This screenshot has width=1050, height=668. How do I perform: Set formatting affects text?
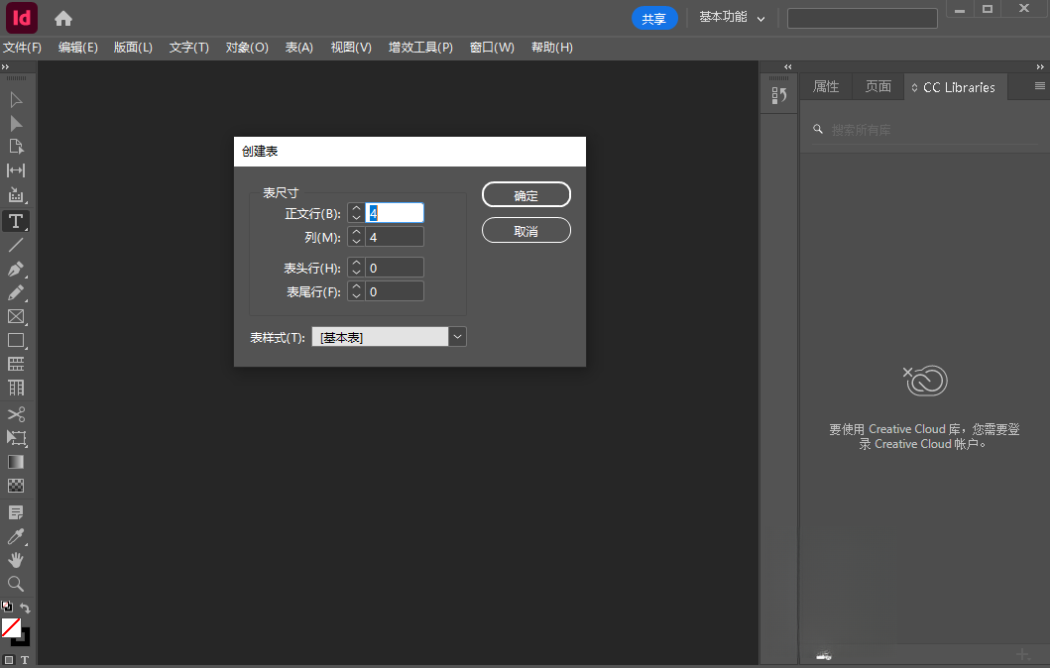25,660
